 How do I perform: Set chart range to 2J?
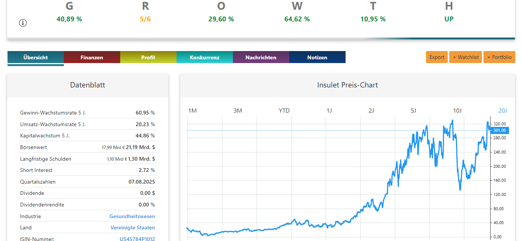click(x=371, y=110)
